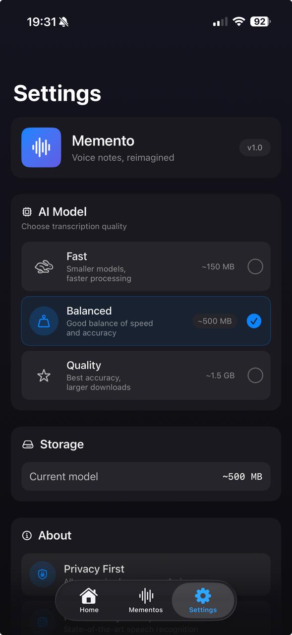Tap the ~500 MB badge on Balanced
The height and width of the screenshot is (635, 292).
[x=215, y=321]
